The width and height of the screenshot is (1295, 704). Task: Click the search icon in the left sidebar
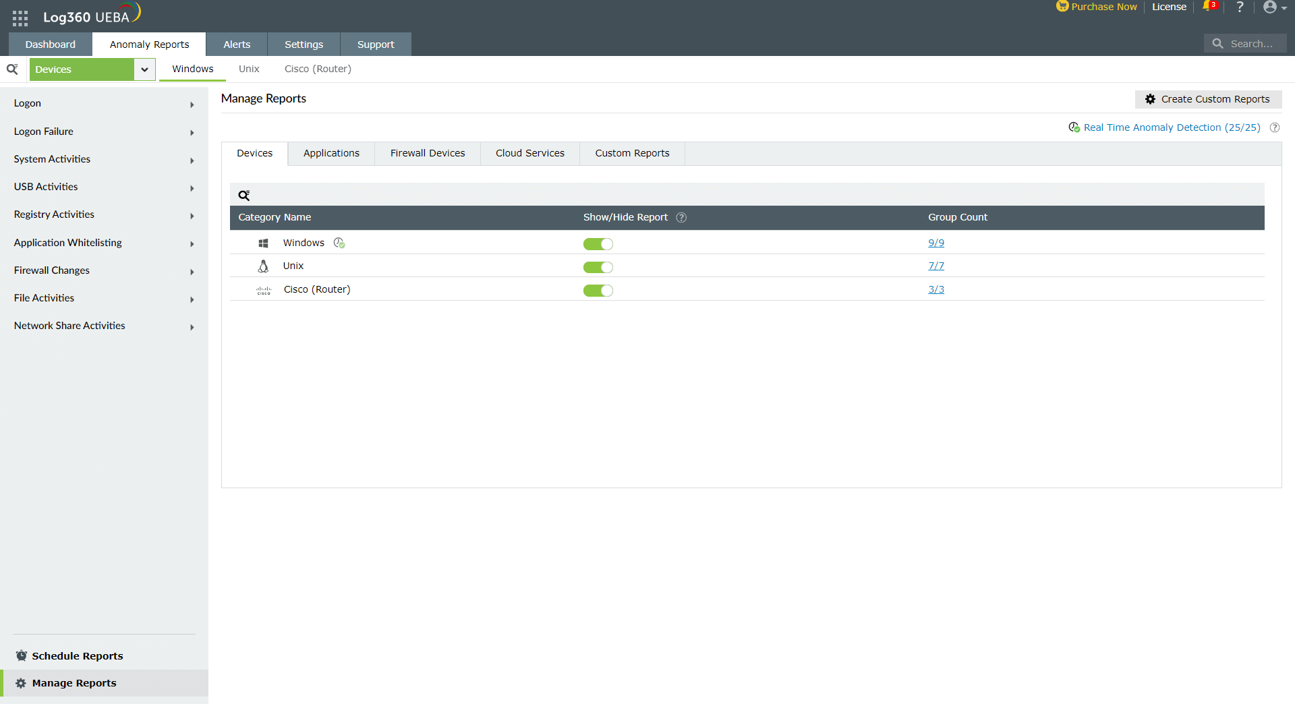[x=12, y=69]
